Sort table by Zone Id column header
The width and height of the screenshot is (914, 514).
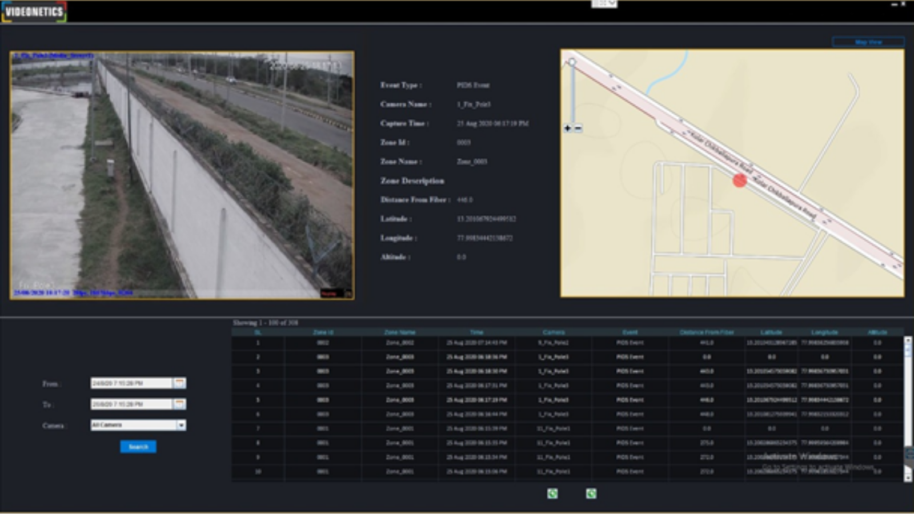(323, 332)
